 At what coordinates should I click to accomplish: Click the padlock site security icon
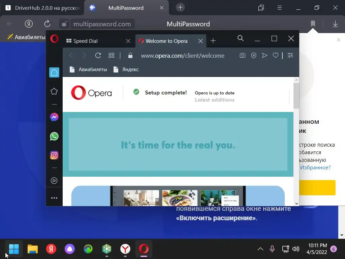point(130,55)
